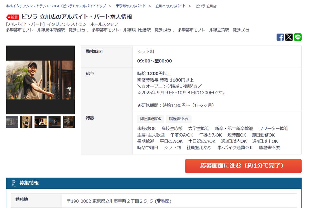Share this job on X

pos(289,37)
